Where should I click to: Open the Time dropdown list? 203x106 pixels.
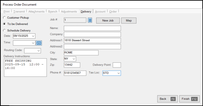[x=33, y=43]
